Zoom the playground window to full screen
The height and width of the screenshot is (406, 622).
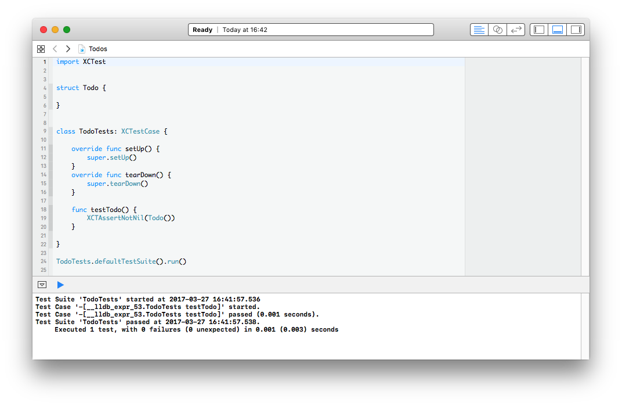point(67,30)
